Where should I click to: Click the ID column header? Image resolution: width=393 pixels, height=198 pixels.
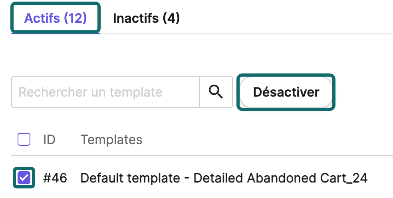(49, 139)
